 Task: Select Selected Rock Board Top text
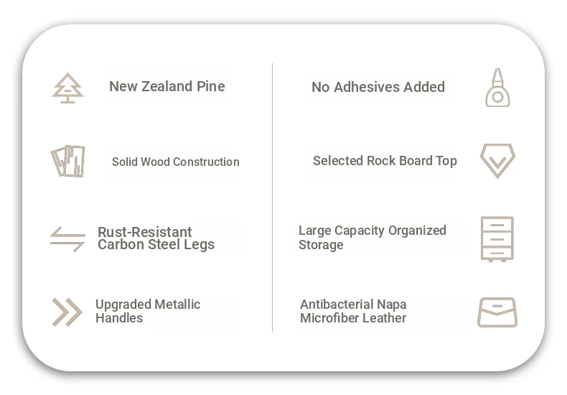385,161
